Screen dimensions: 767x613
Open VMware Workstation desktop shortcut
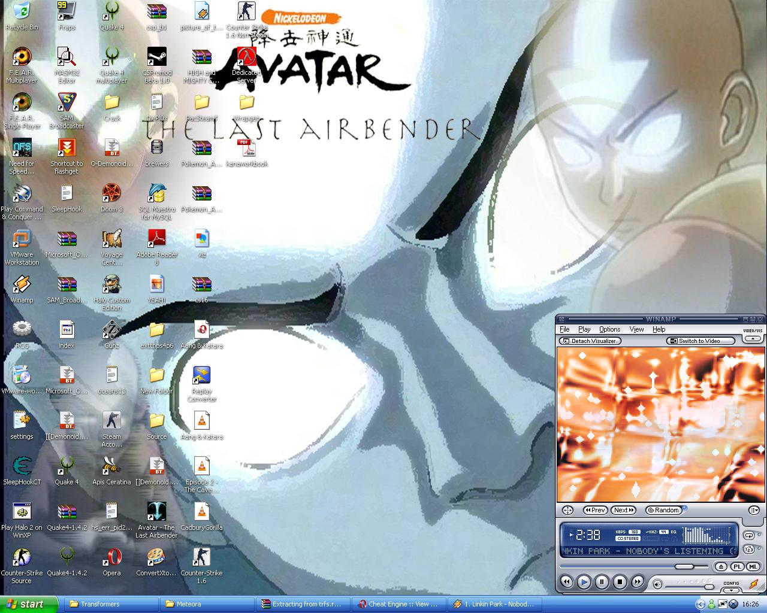(x=22, y=247)
